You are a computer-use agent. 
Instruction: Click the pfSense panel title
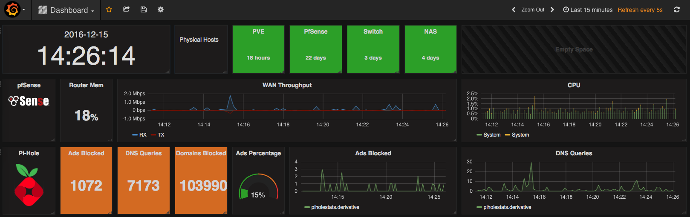[x=29, y=85]
